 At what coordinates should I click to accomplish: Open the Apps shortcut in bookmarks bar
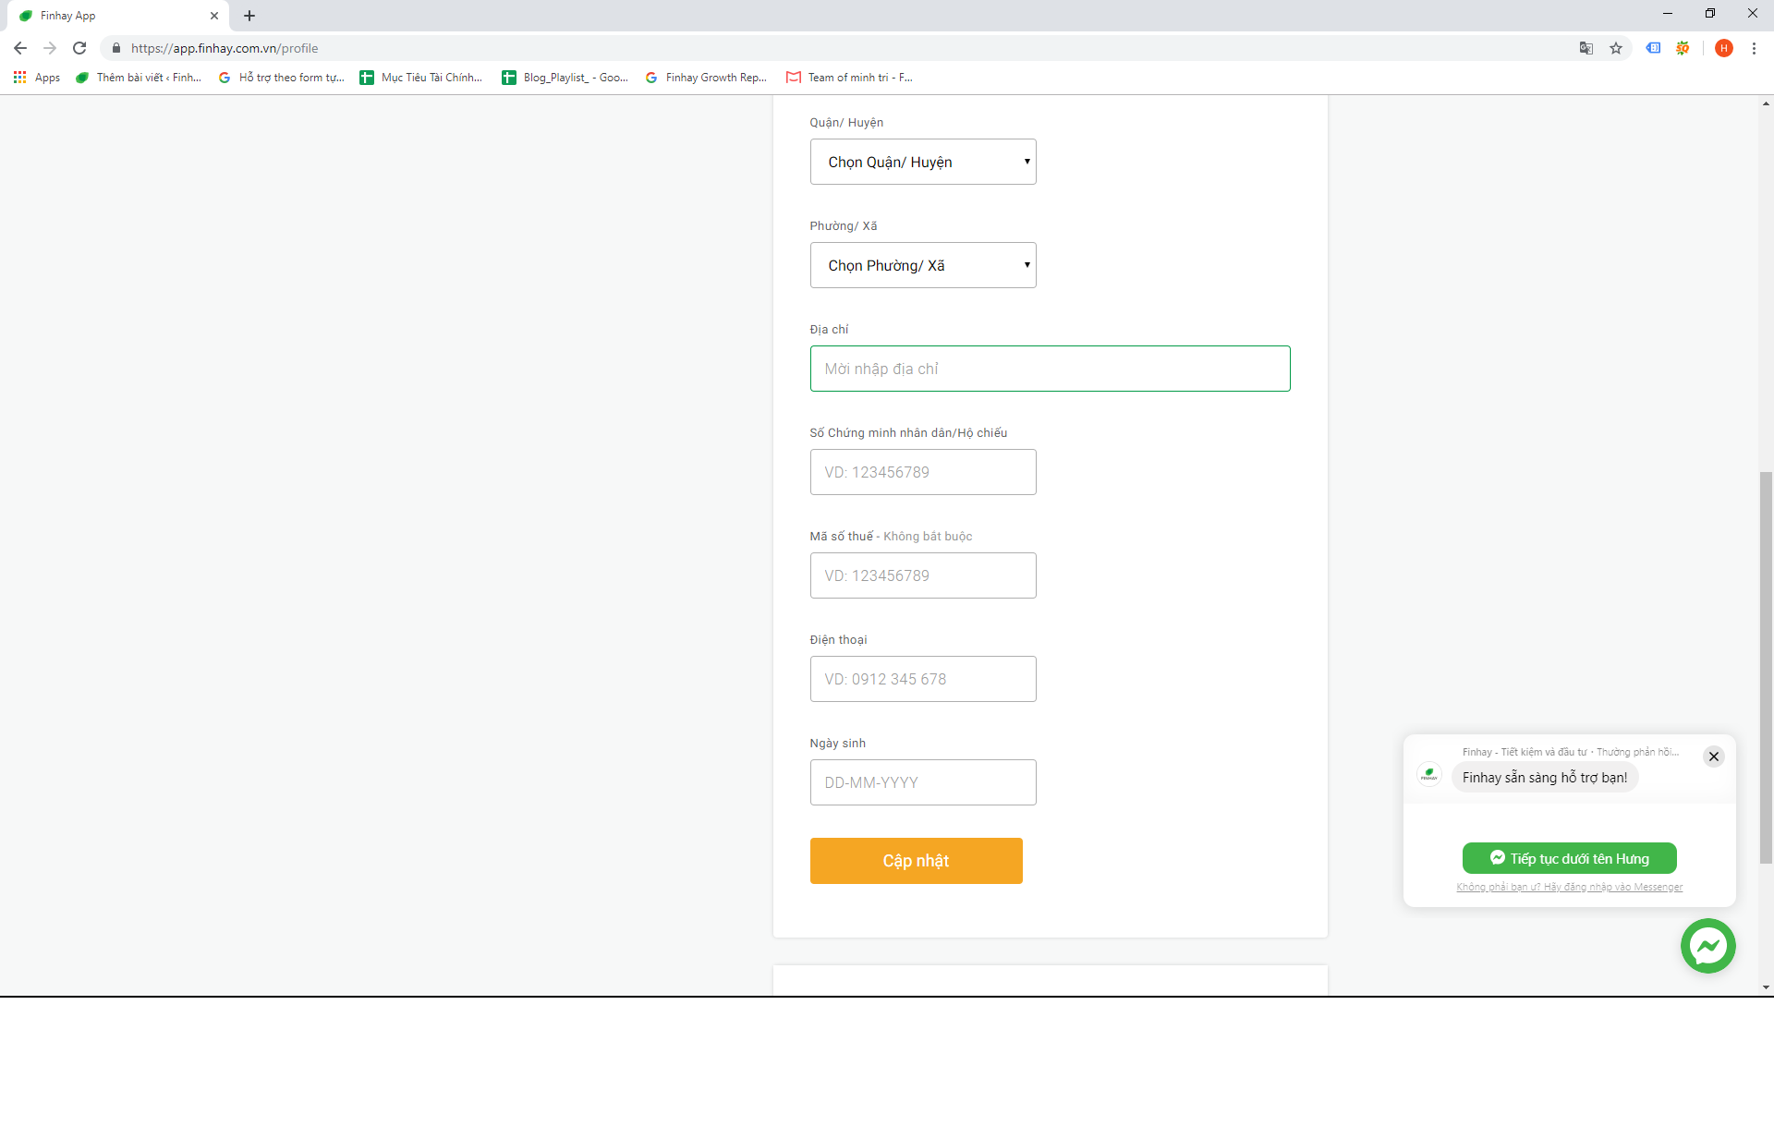[37, 78]
